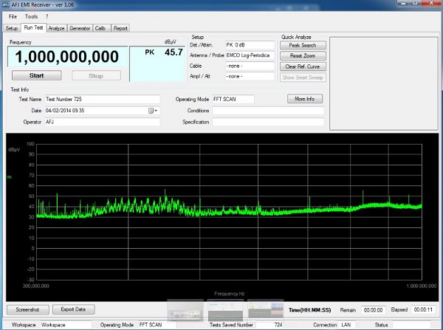Image resolution: width=443 pixels, height=330 pixels.
Task: Click the Operator field containing AFJ
Action: [x=103, y=122]
